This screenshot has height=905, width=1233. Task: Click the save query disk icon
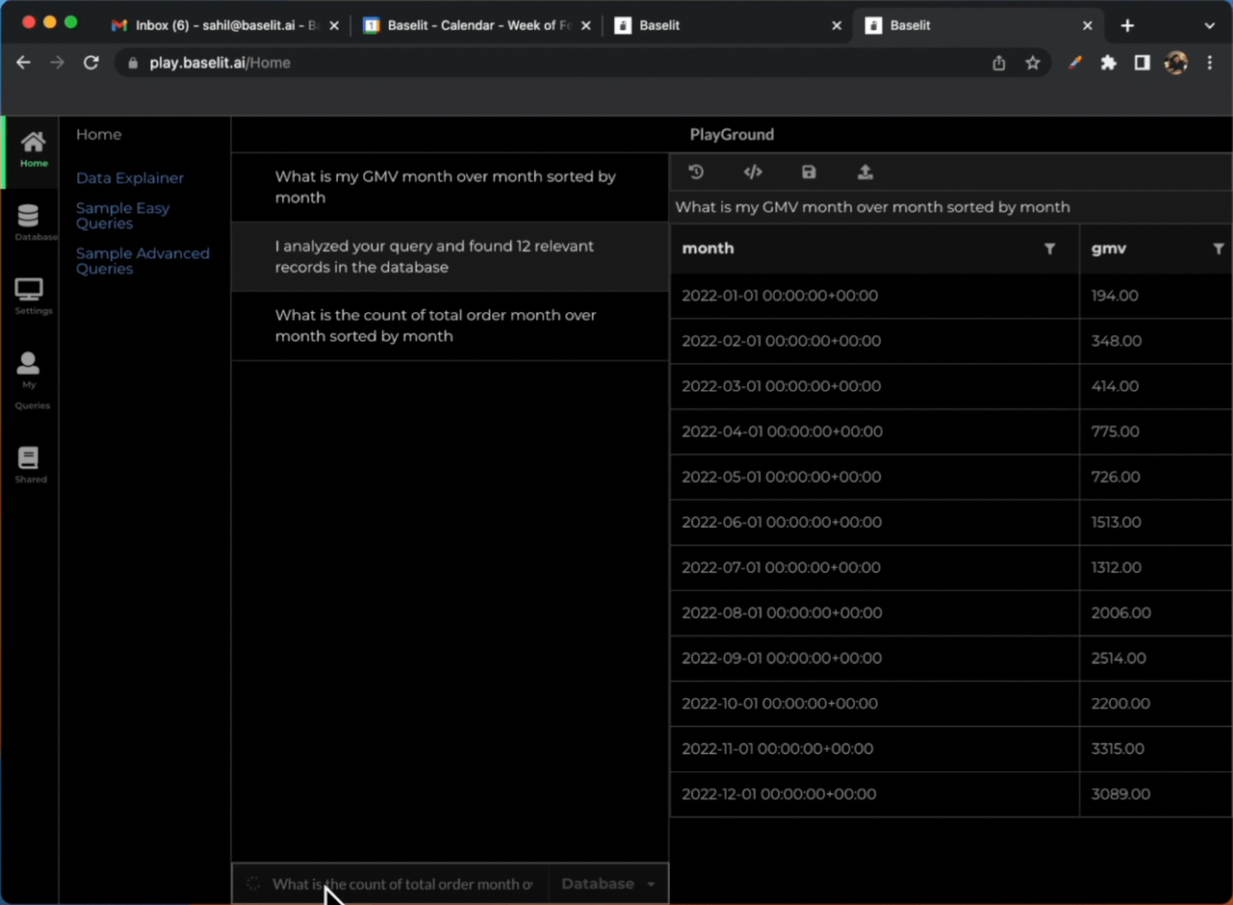(809, 172)
